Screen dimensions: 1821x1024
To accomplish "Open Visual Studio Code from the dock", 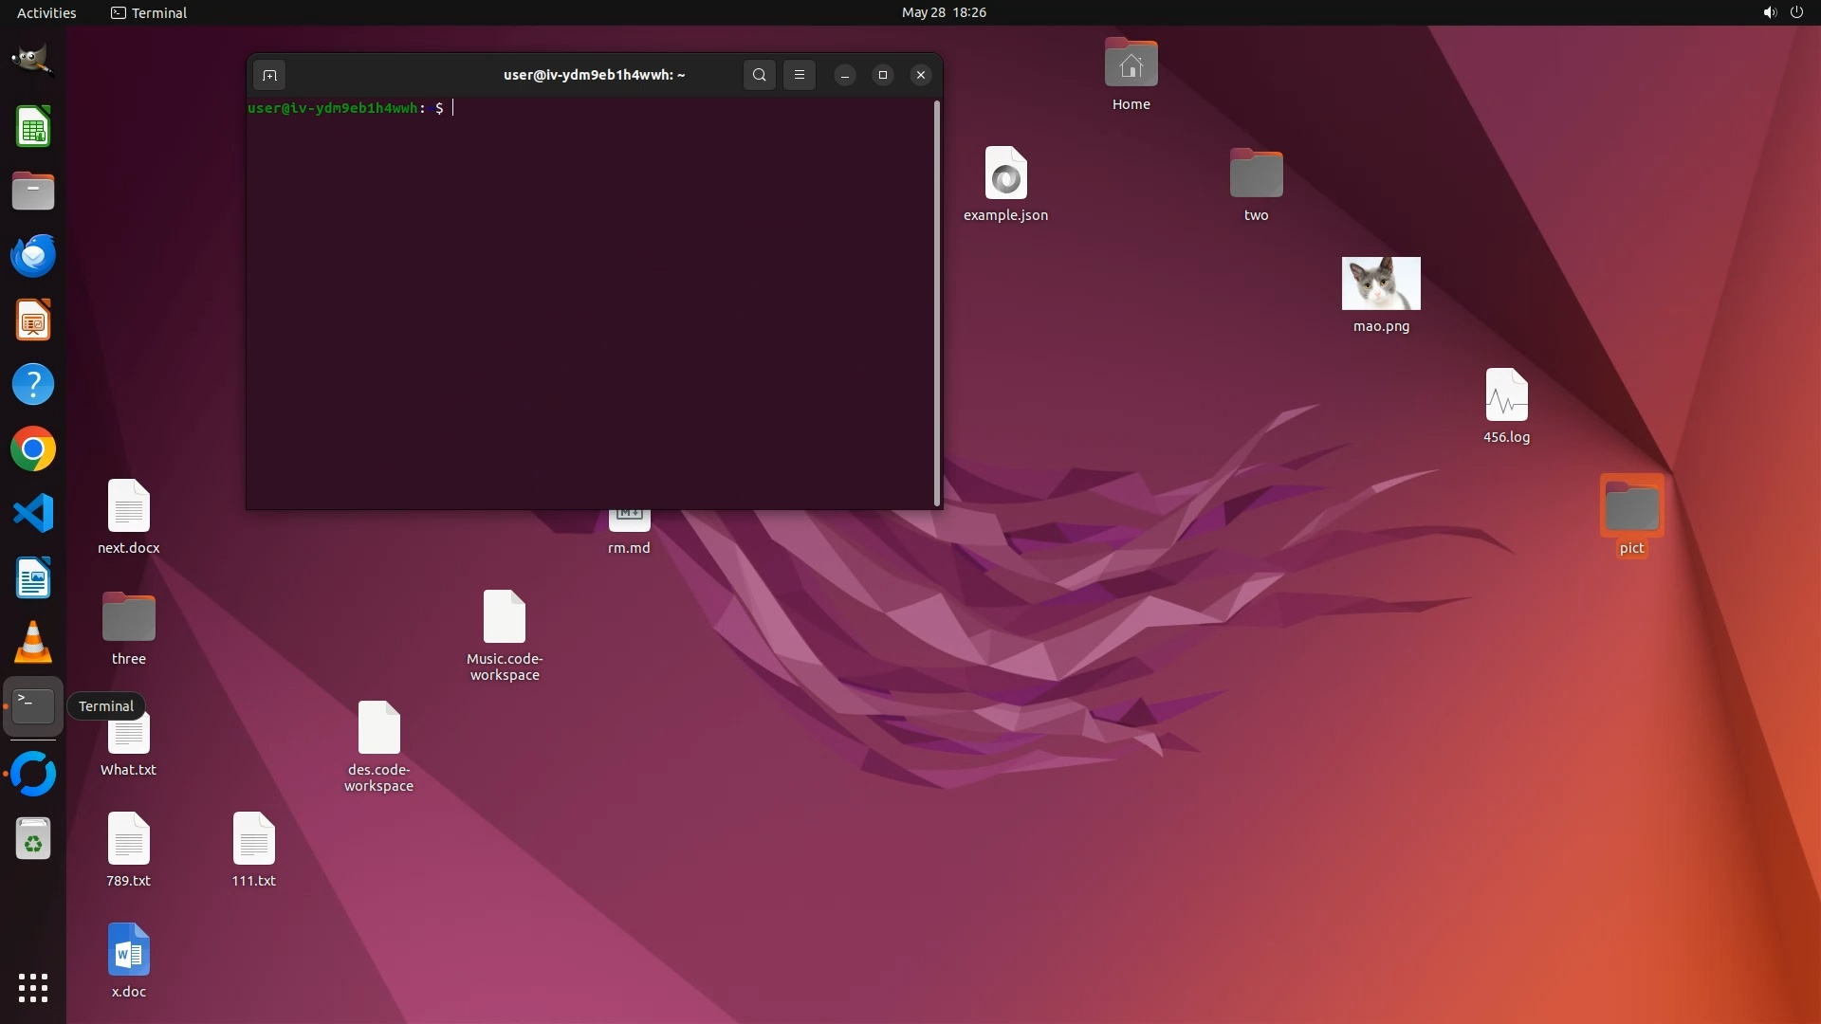I will click(32, 514).
